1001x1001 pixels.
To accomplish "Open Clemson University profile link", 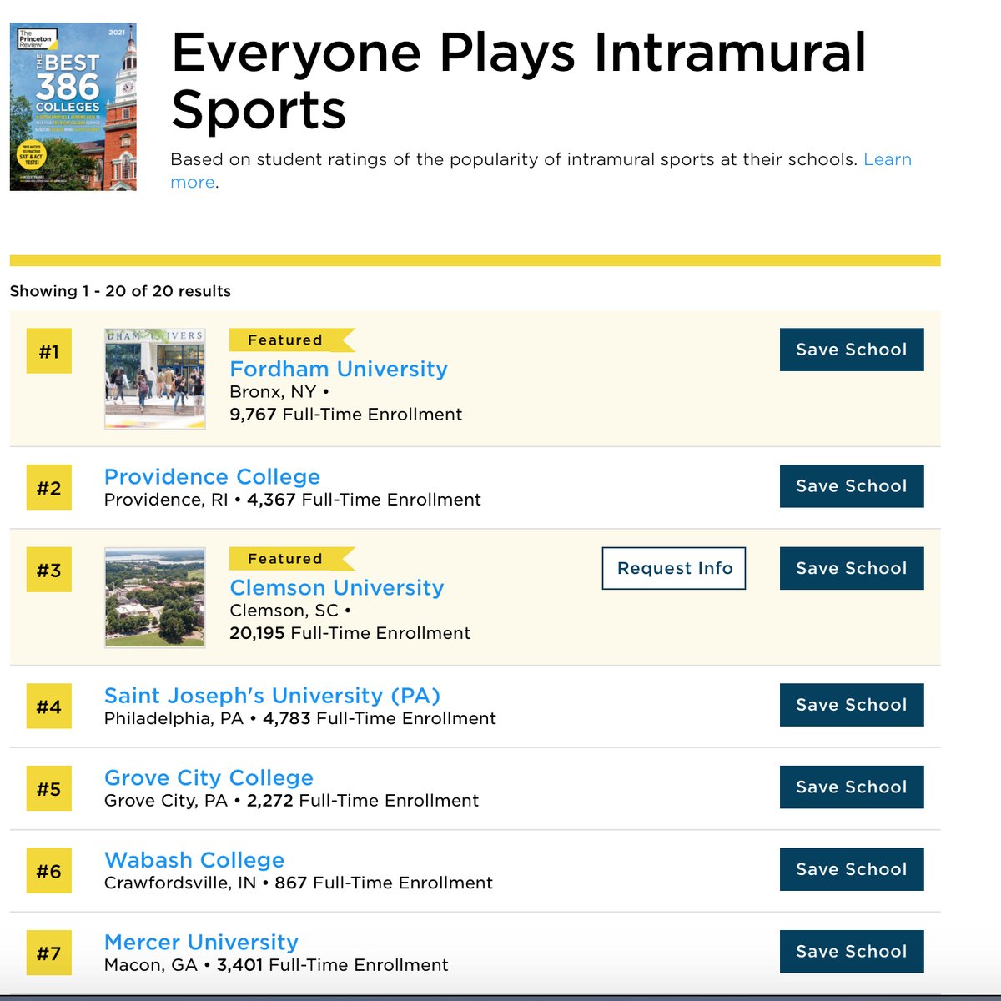I will pyautogui.click(x=337, y=587).
